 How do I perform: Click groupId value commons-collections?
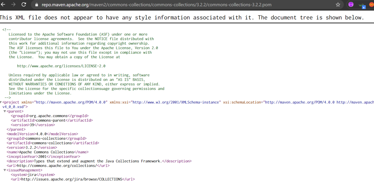click(46, 139)
